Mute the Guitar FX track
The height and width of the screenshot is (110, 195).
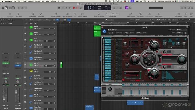point(35,78)
